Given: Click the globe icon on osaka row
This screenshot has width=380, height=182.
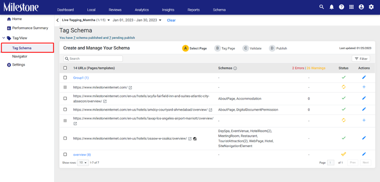Looking at the screenshot, I should tap(195, 139).
